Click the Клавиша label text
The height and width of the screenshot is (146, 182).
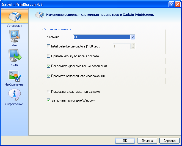[x=53, y=37]
